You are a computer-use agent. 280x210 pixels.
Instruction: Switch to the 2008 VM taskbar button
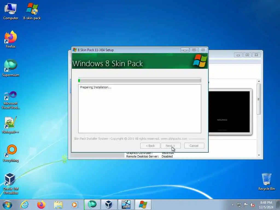(x=126, y=205)
